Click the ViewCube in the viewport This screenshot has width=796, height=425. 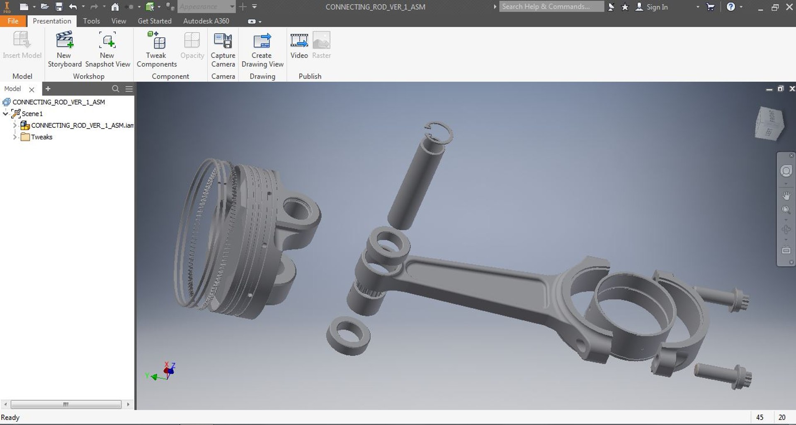[769, 123]
